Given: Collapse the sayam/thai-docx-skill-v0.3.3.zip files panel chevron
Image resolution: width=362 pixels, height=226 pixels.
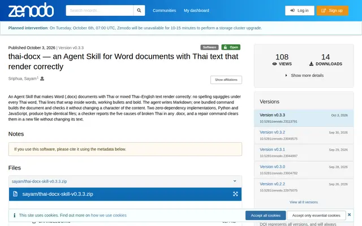Looking at the screenshot, I should [x=235, y=181].
